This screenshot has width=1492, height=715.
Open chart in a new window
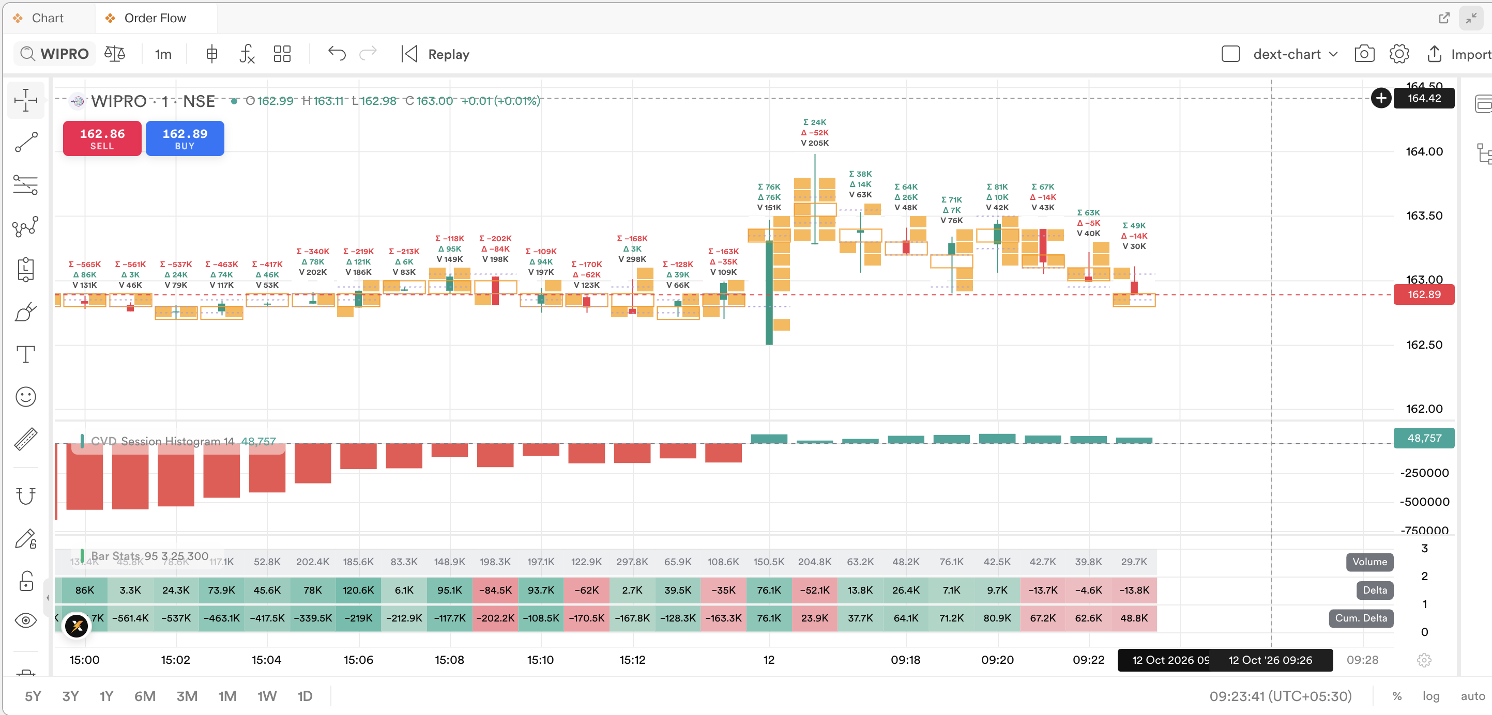tap(1444, 18)
